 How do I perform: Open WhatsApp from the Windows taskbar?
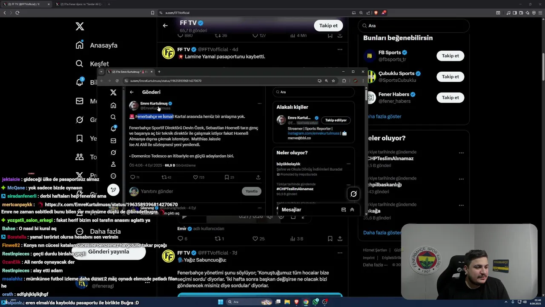pos(316,302)
